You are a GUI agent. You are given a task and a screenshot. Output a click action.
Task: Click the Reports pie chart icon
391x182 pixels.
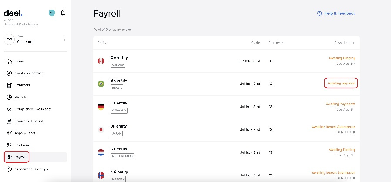tap(9, 97)
